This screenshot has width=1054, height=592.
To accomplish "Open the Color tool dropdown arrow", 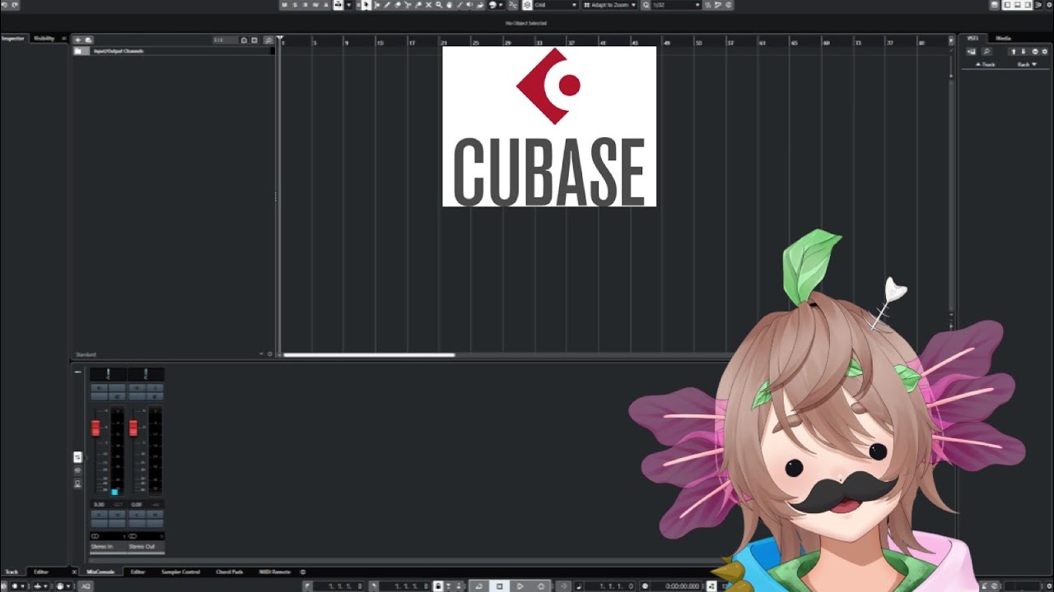I will click(x=501, y=5).
